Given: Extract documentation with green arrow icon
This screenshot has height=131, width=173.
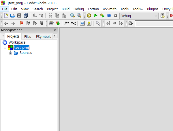Looking at the screenshot, I should (58, 23).
